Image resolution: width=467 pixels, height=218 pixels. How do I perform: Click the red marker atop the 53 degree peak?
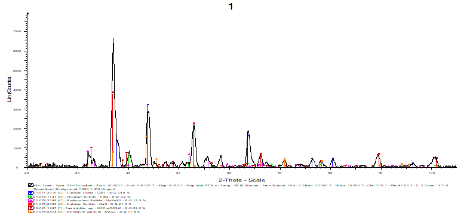click(194, 123)
